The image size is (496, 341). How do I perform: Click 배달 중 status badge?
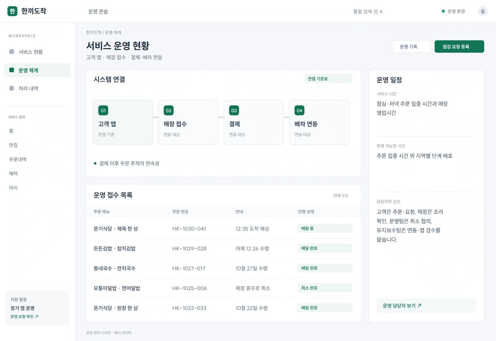(325, 228)
